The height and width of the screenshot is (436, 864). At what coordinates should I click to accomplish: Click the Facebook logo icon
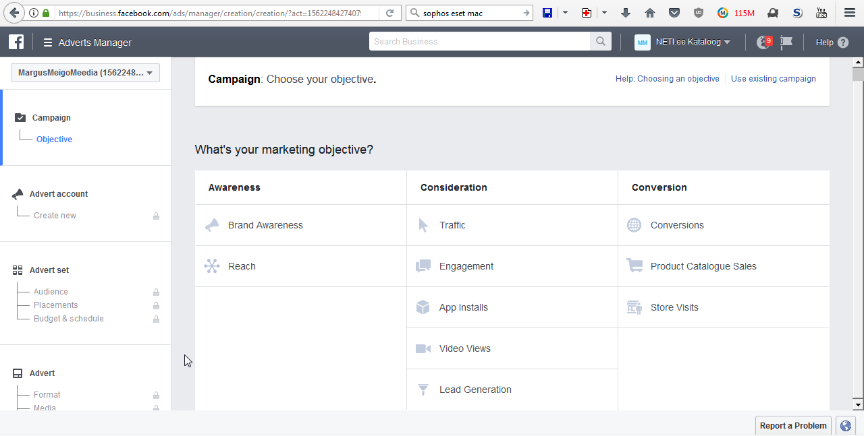click(x=16, y=42)
